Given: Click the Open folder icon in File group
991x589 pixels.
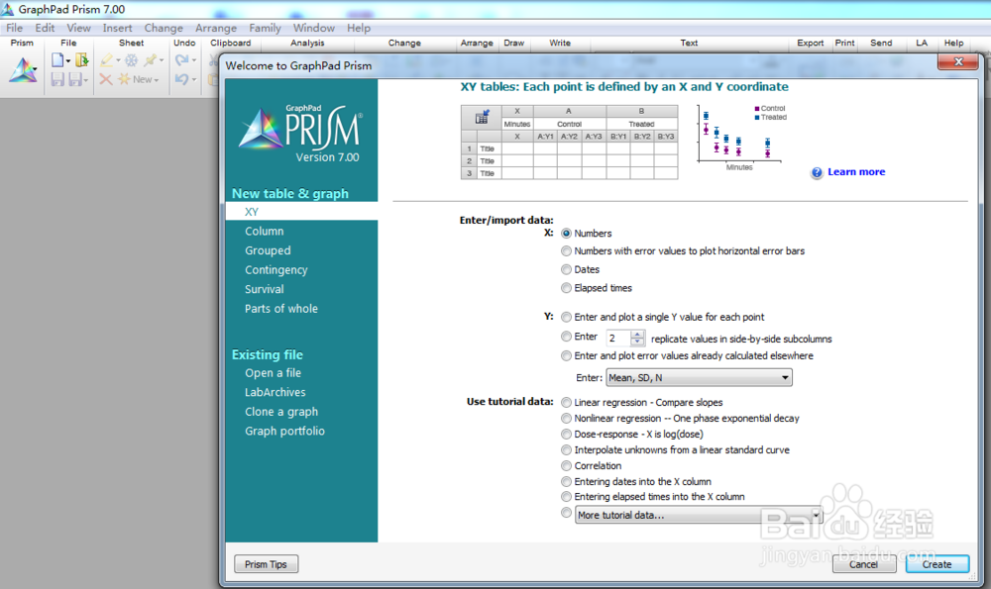Looking at the screenshot, I should click(x=82, y=59).
